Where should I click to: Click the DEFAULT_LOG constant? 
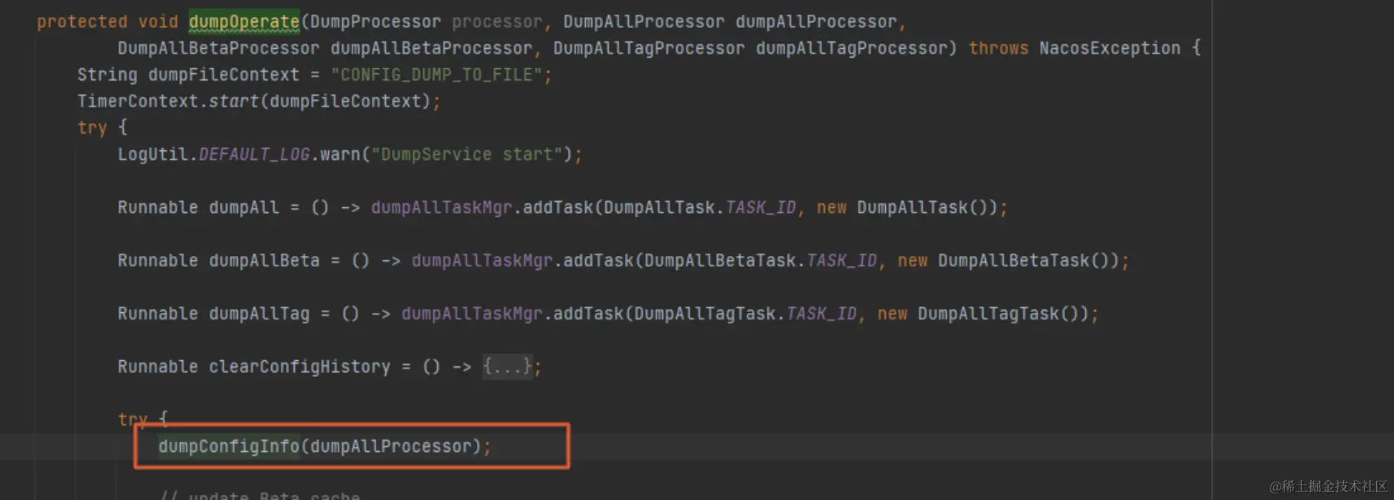click(x=254, y=155)
